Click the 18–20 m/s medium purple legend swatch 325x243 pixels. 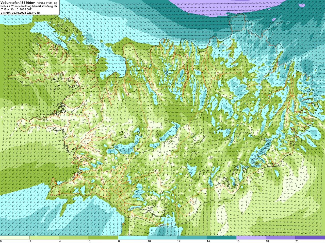(280, 238)
